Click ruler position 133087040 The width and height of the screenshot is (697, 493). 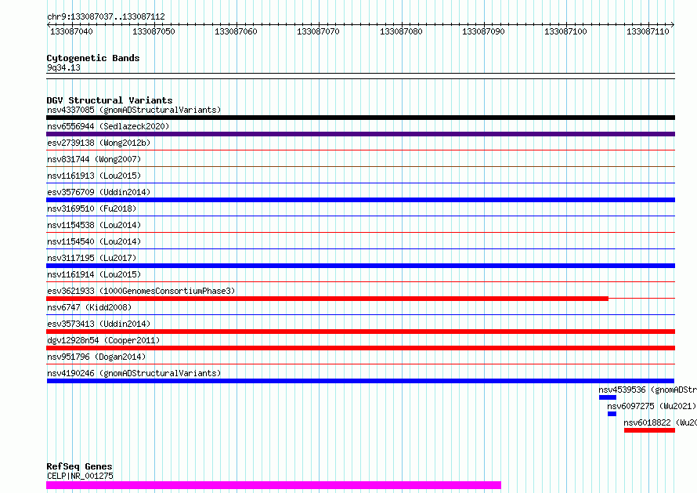click(71, 31)
